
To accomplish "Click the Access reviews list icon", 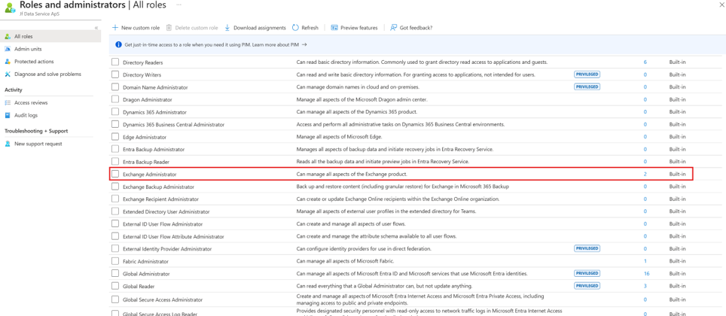I will tap(8, 103).
